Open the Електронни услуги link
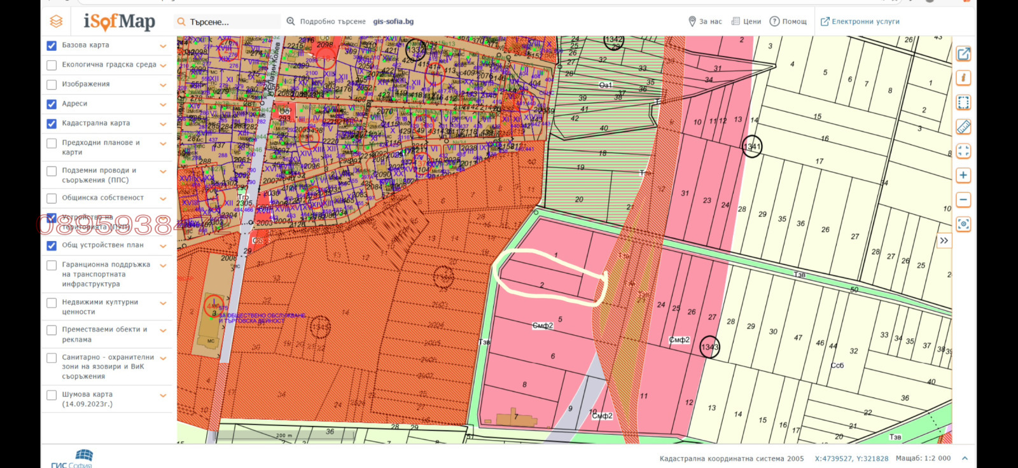This screenshot has width=1018, height=468. (860, 22)
